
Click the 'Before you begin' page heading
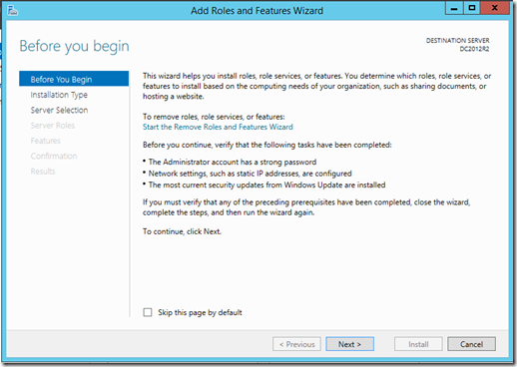[x=74, y=46]
